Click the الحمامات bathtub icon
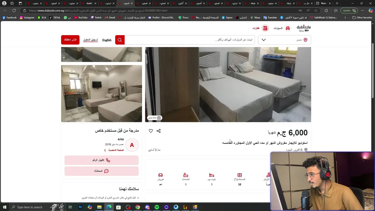375x211 pixels. pos(186,175)
